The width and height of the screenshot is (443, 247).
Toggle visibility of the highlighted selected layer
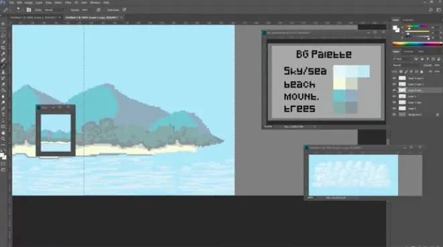[x=394, y=90]
